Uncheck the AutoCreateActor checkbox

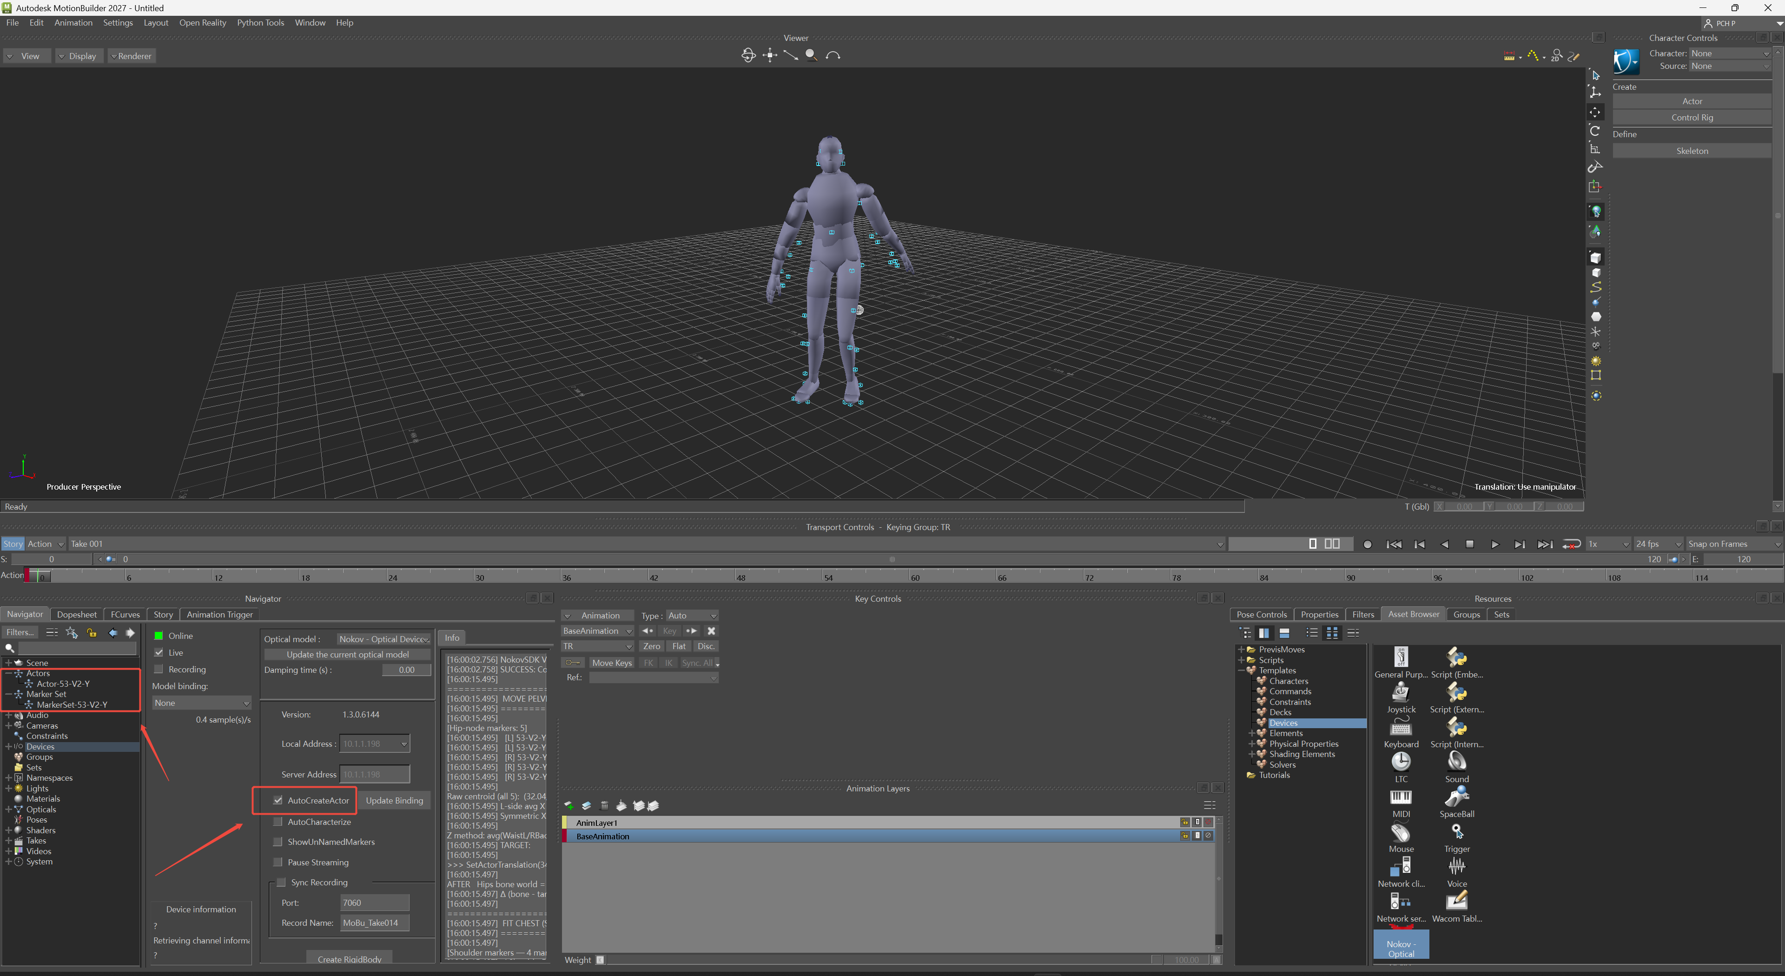(x=278, y=800)
